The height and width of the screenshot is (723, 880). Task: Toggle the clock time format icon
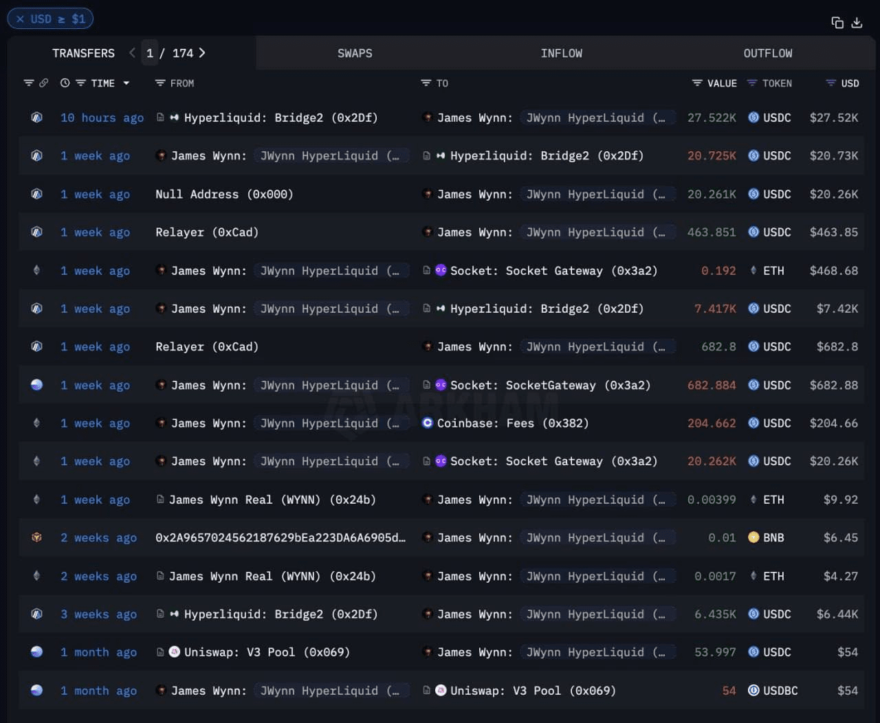65,83
